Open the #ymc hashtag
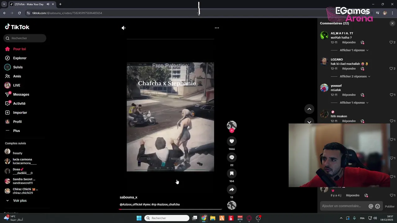The image size is (397, 223). click(x=147, y=204)
